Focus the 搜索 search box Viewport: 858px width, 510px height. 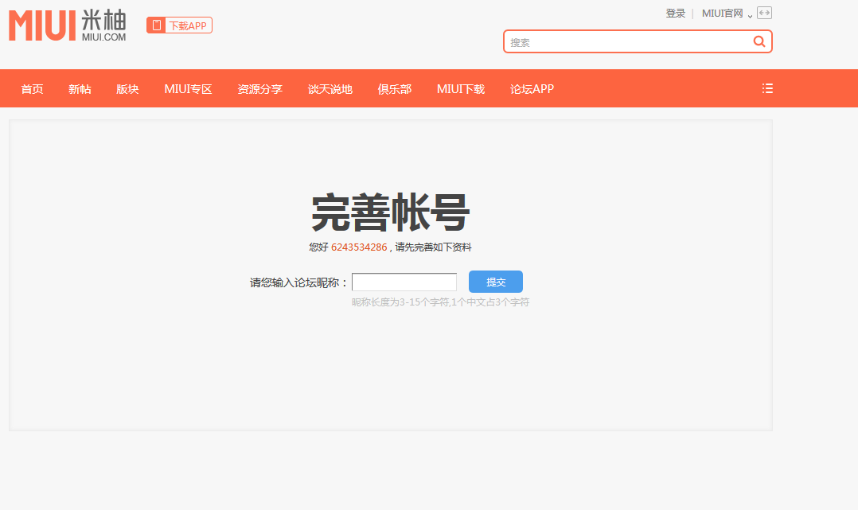(x=629, y=42)
